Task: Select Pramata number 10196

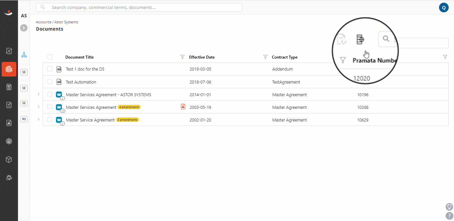Action: tap(363, 95)
